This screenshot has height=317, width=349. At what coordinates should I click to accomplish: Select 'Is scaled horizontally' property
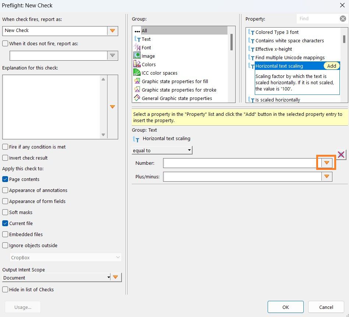pos(278,100)
